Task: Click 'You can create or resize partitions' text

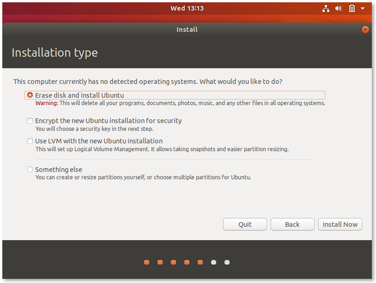Action: (x=143, y=177)
